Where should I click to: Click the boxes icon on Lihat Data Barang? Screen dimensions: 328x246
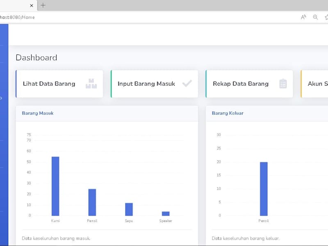[x=91, y=84]
